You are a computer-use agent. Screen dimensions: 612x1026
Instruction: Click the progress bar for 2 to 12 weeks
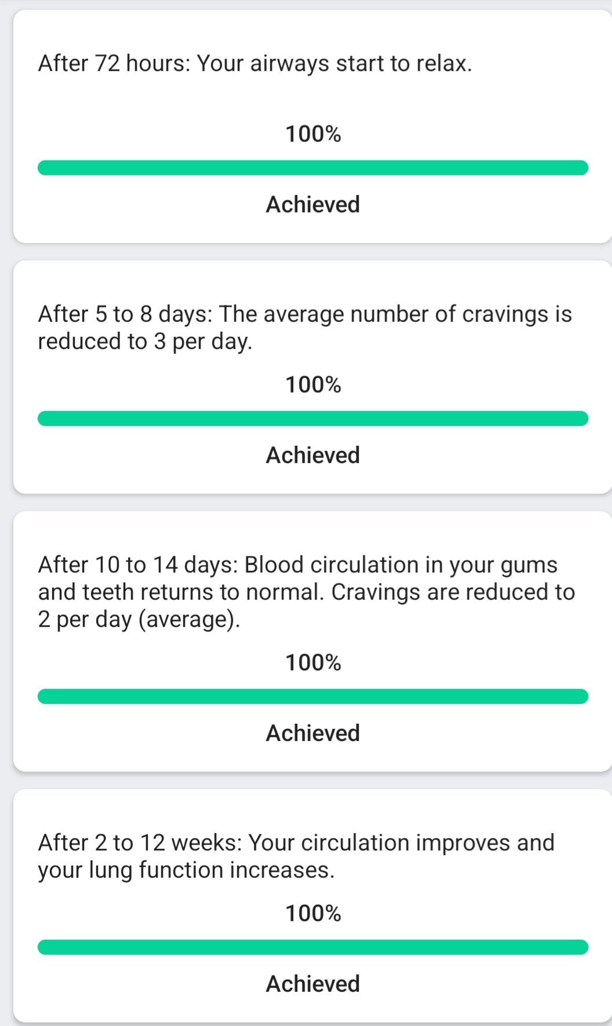pyautogui.click(x=313, y=947)
